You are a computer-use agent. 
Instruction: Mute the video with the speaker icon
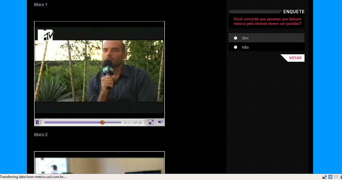(160, 122)
